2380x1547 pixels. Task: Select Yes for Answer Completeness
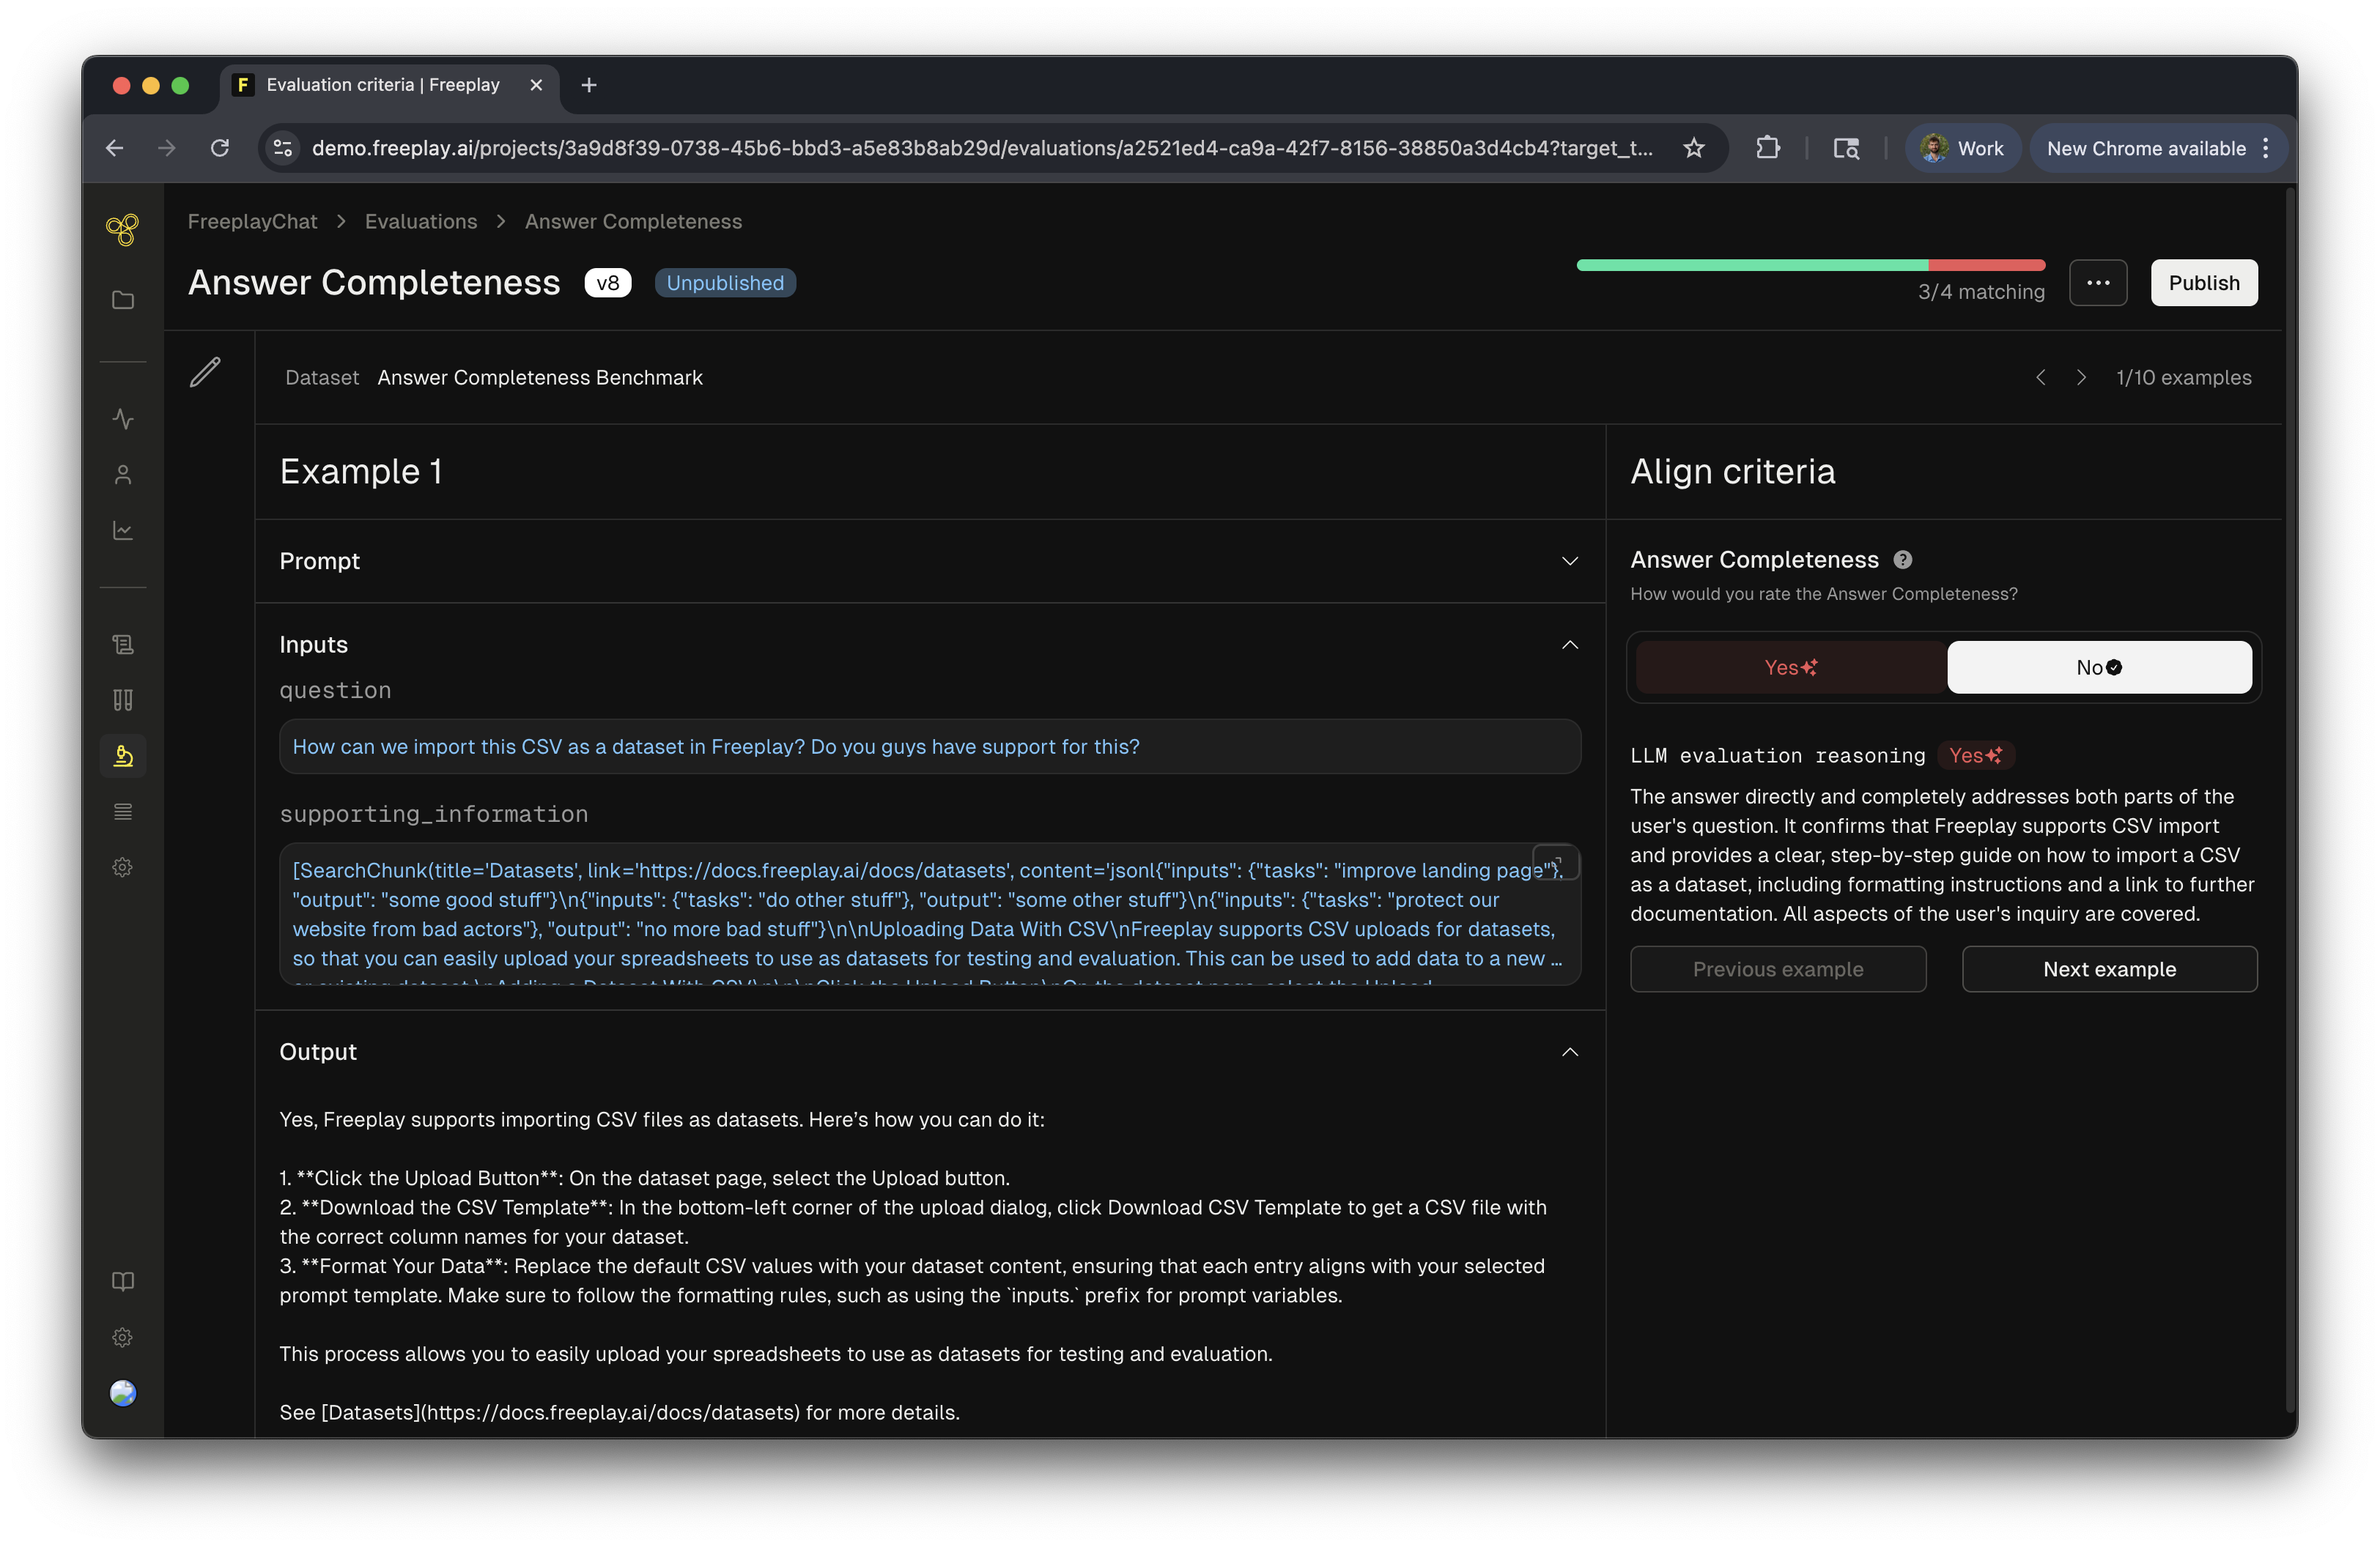(1790, 667)
